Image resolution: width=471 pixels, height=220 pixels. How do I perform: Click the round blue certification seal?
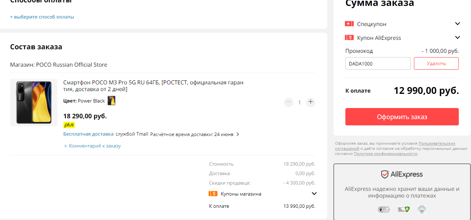(422, 209)
